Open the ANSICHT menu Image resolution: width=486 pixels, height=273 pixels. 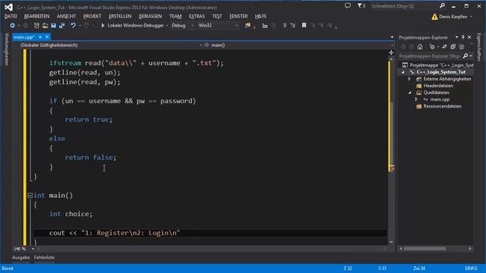point(66,17)
